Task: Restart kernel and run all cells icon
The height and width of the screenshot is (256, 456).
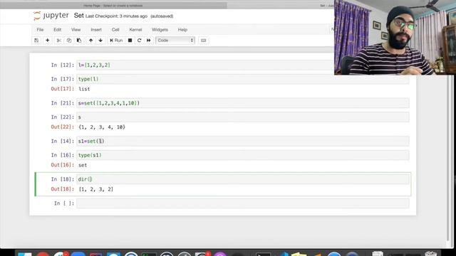Action: click(x=149, y=41)
